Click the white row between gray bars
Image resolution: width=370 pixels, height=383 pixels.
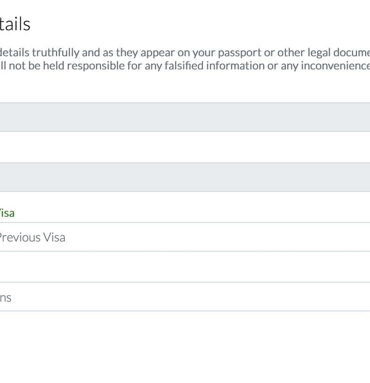[185, 147]
